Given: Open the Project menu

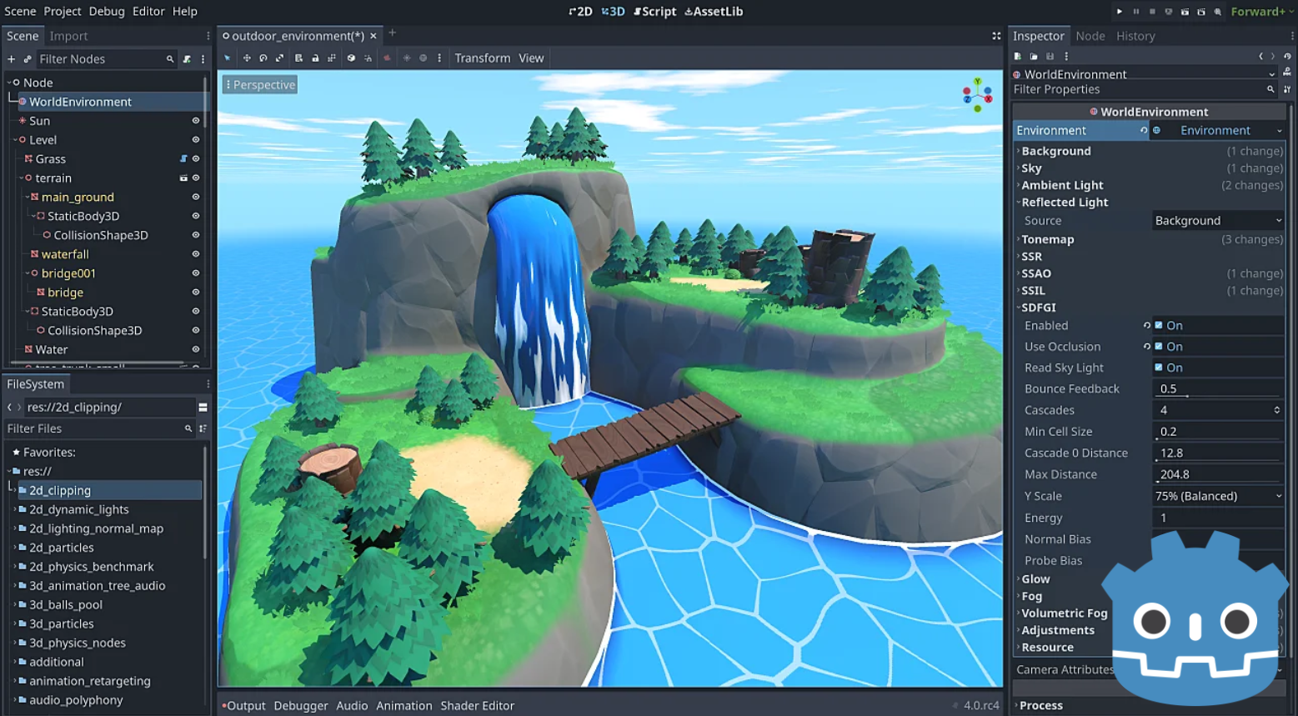Looking at the screenshot, I should (63, 12).
